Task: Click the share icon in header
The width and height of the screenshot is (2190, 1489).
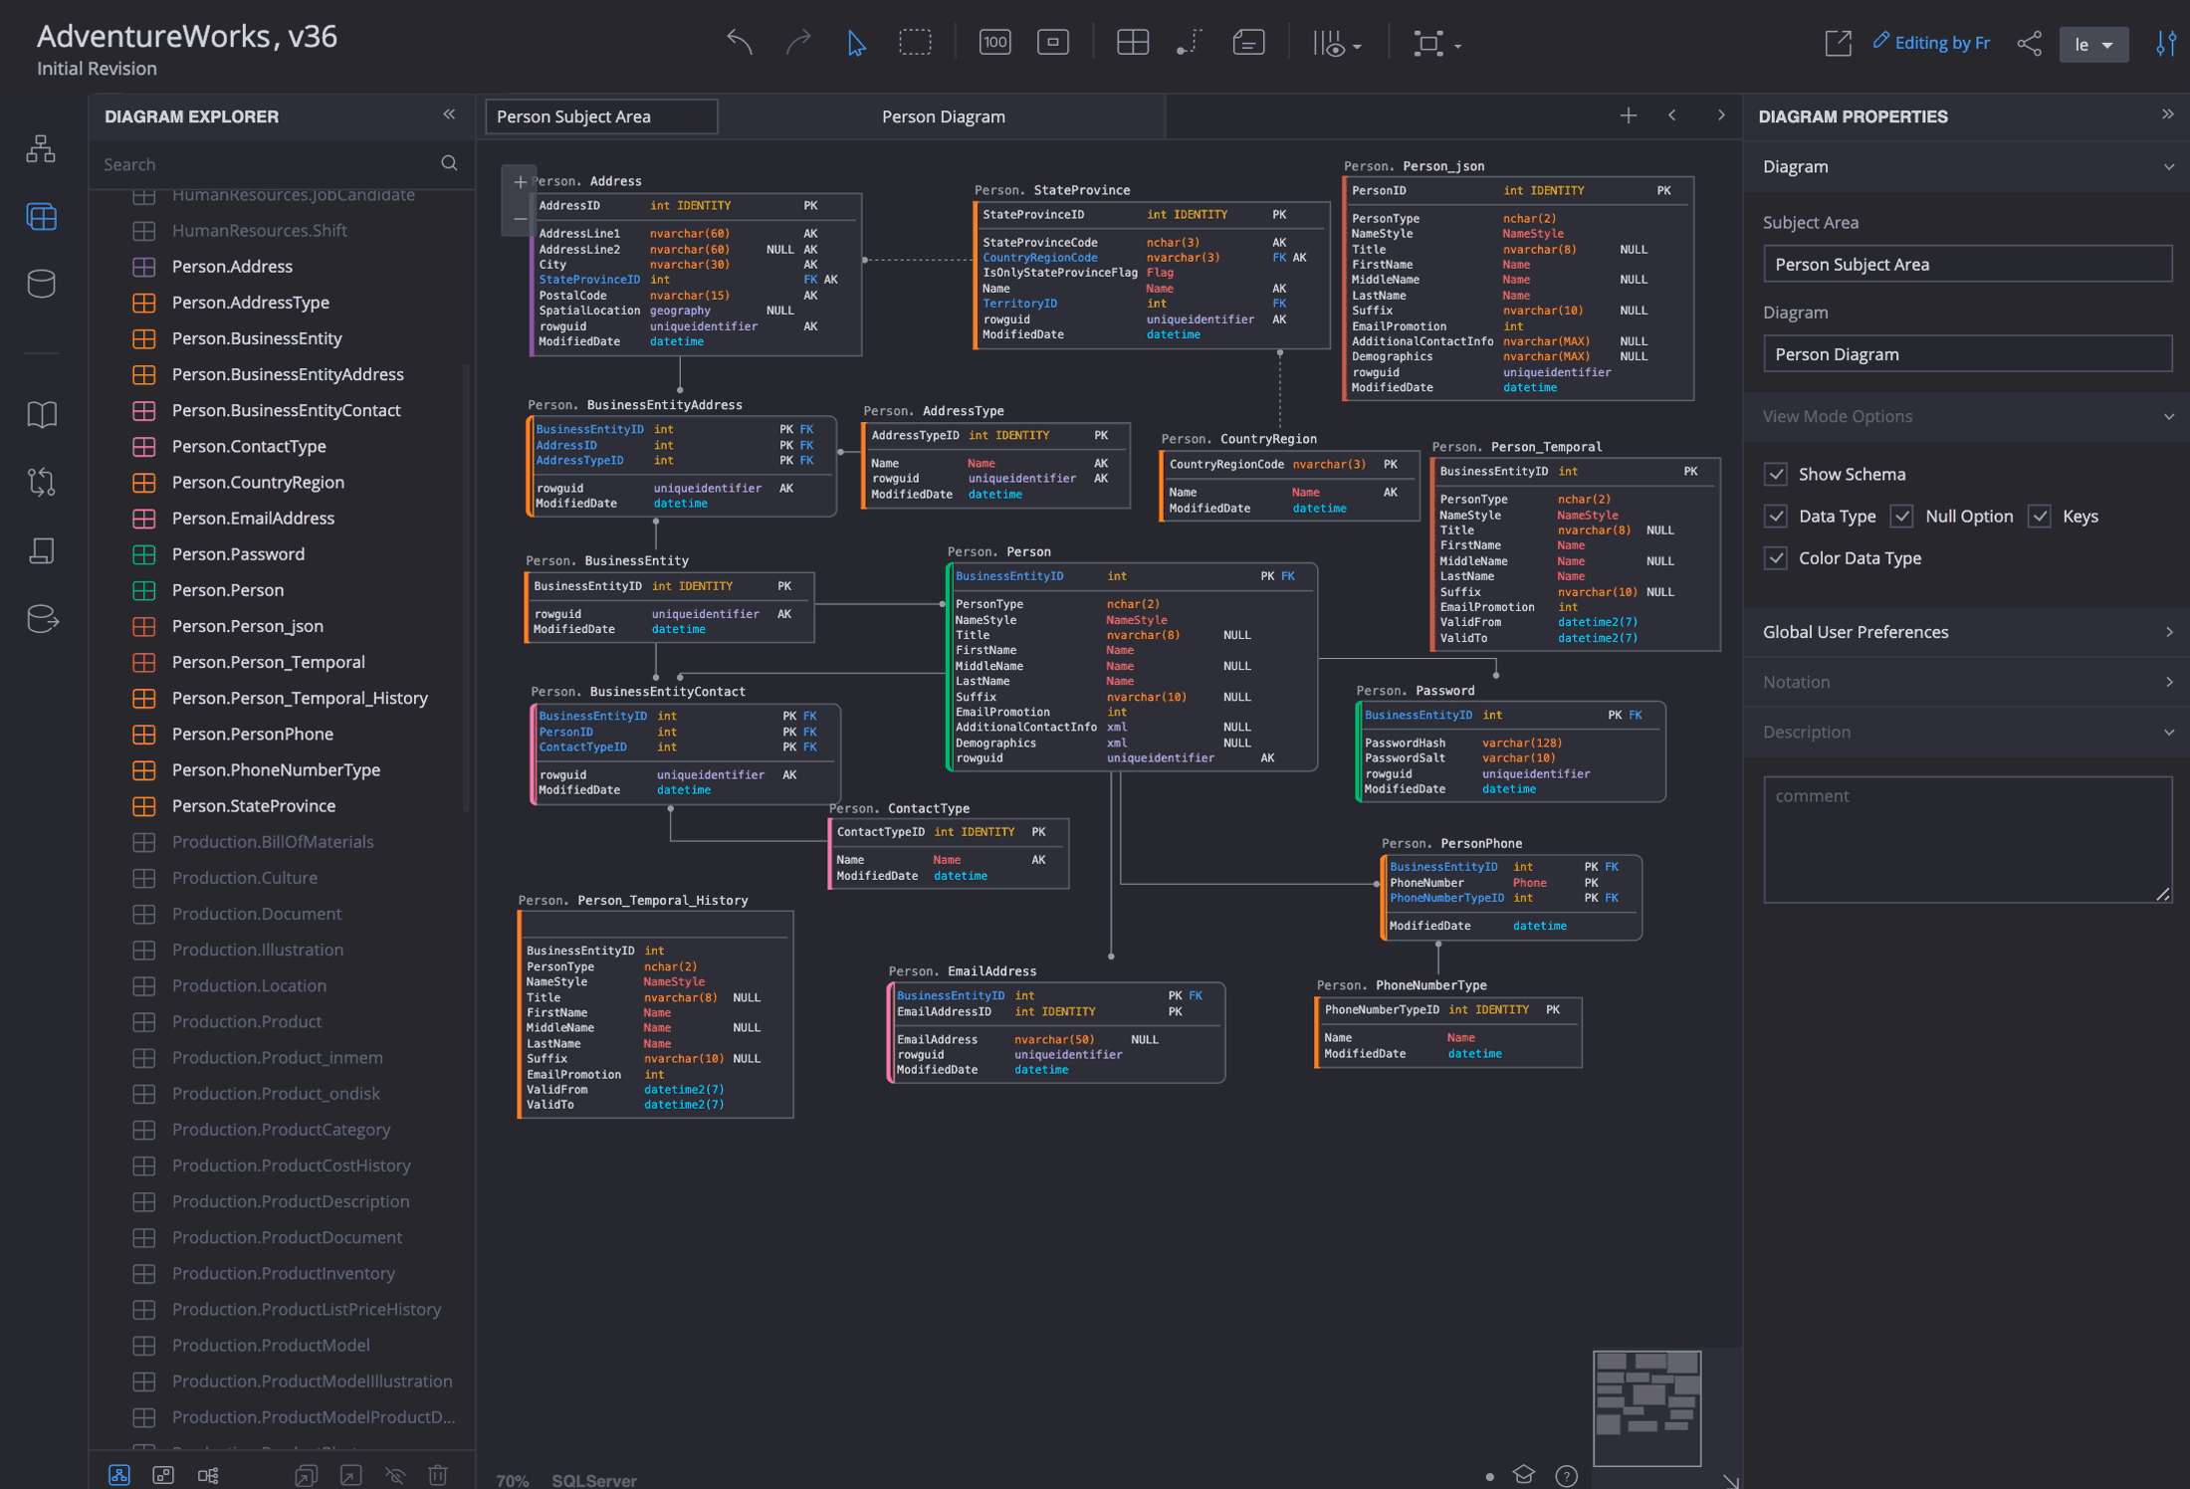Action: 2029,43
